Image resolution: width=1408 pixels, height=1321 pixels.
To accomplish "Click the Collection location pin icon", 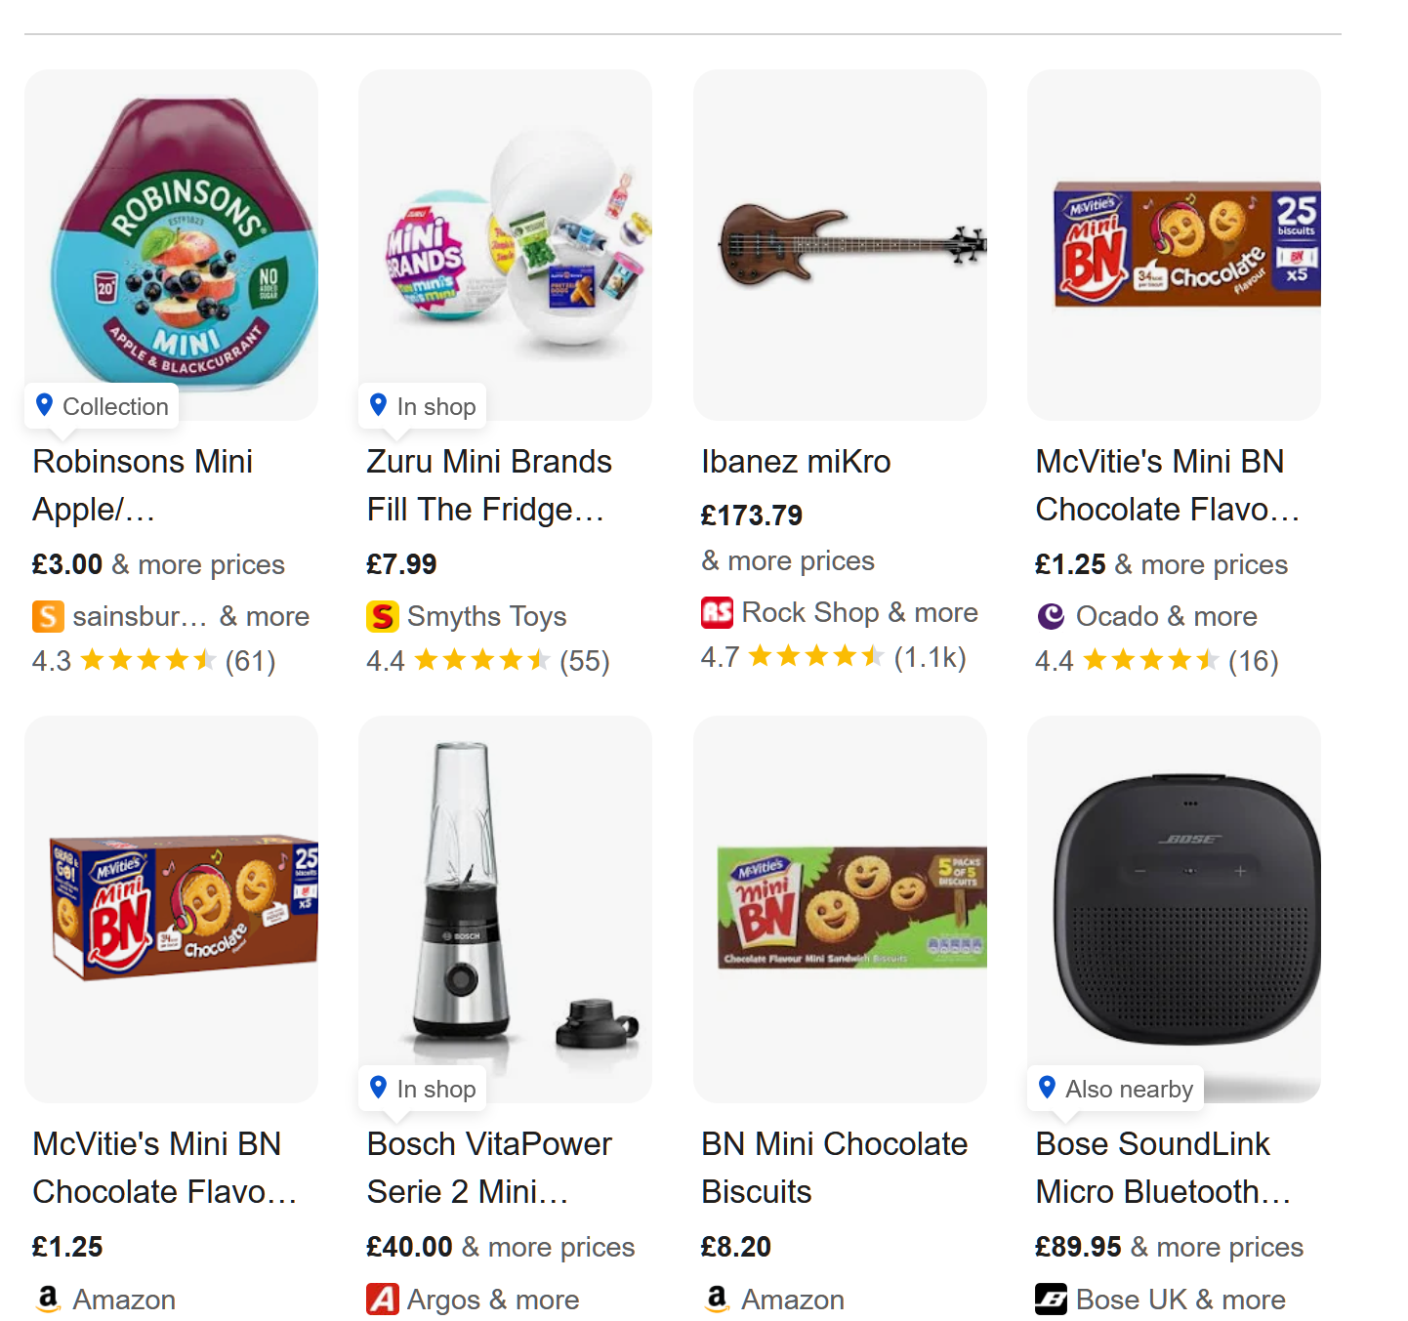I will click(44, 405).
